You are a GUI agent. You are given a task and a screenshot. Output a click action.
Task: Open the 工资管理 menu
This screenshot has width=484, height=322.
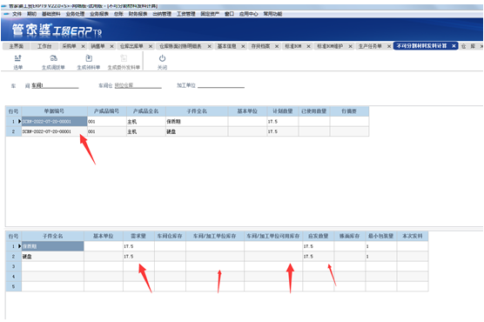(x=186, y=14)
